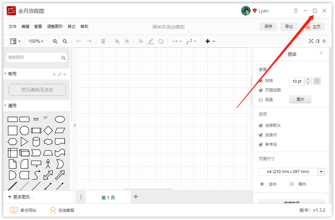The image size is (335, 220).
Task: Select the ellipse shape in the shape library
Action: coord(59,119)
